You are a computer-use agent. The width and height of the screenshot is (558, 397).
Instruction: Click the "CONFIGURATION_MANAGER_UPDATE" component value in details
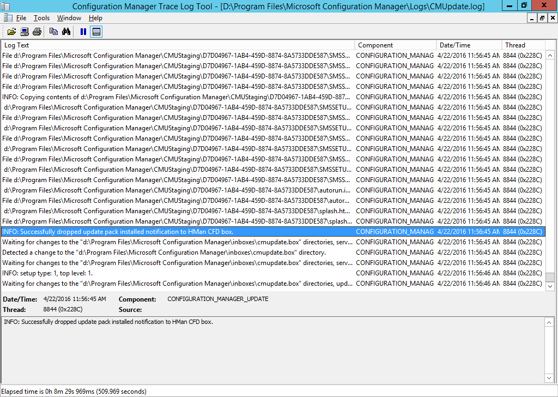tap(218, 299)
